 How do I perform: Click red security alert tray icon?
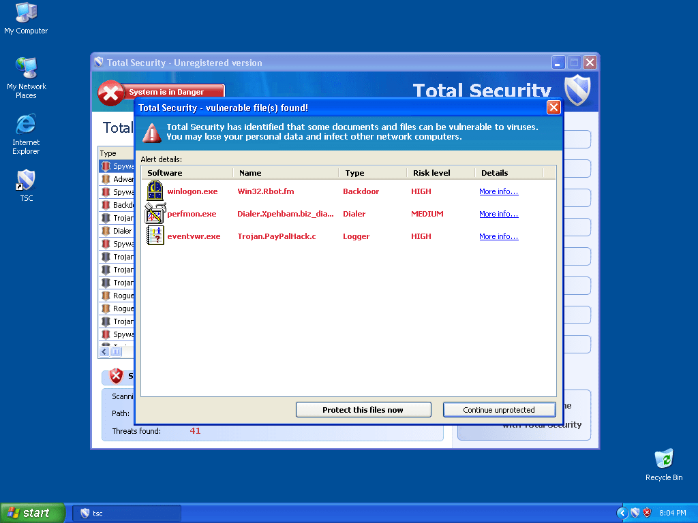click(647, 513)
